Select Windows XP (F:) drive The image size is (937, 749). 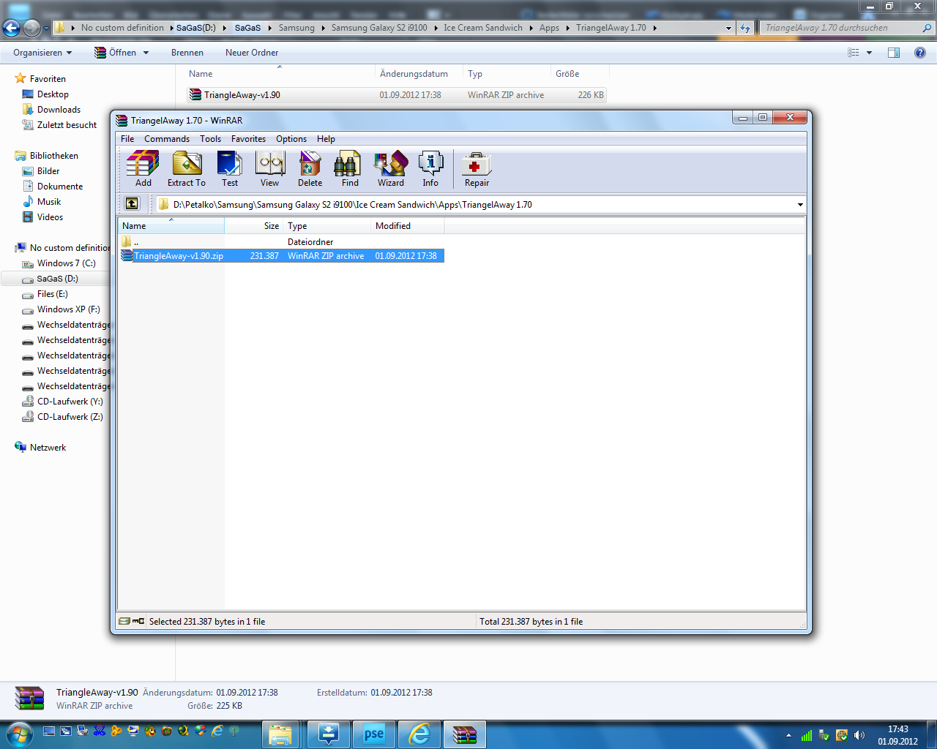click(68, 309)
